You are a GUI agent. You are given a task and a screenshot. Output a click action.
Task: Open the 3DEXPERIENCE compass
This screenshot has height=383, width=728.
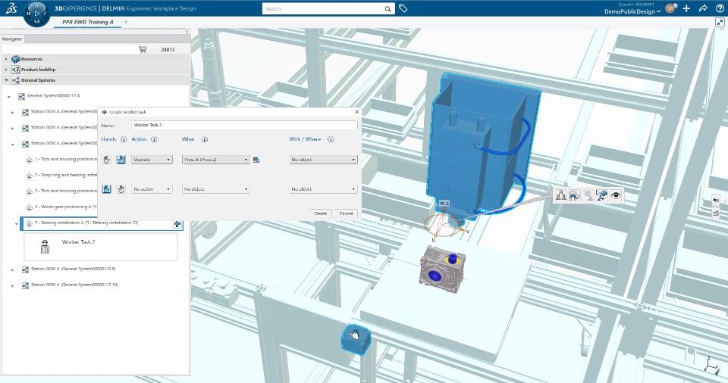[x=36, y=14]
